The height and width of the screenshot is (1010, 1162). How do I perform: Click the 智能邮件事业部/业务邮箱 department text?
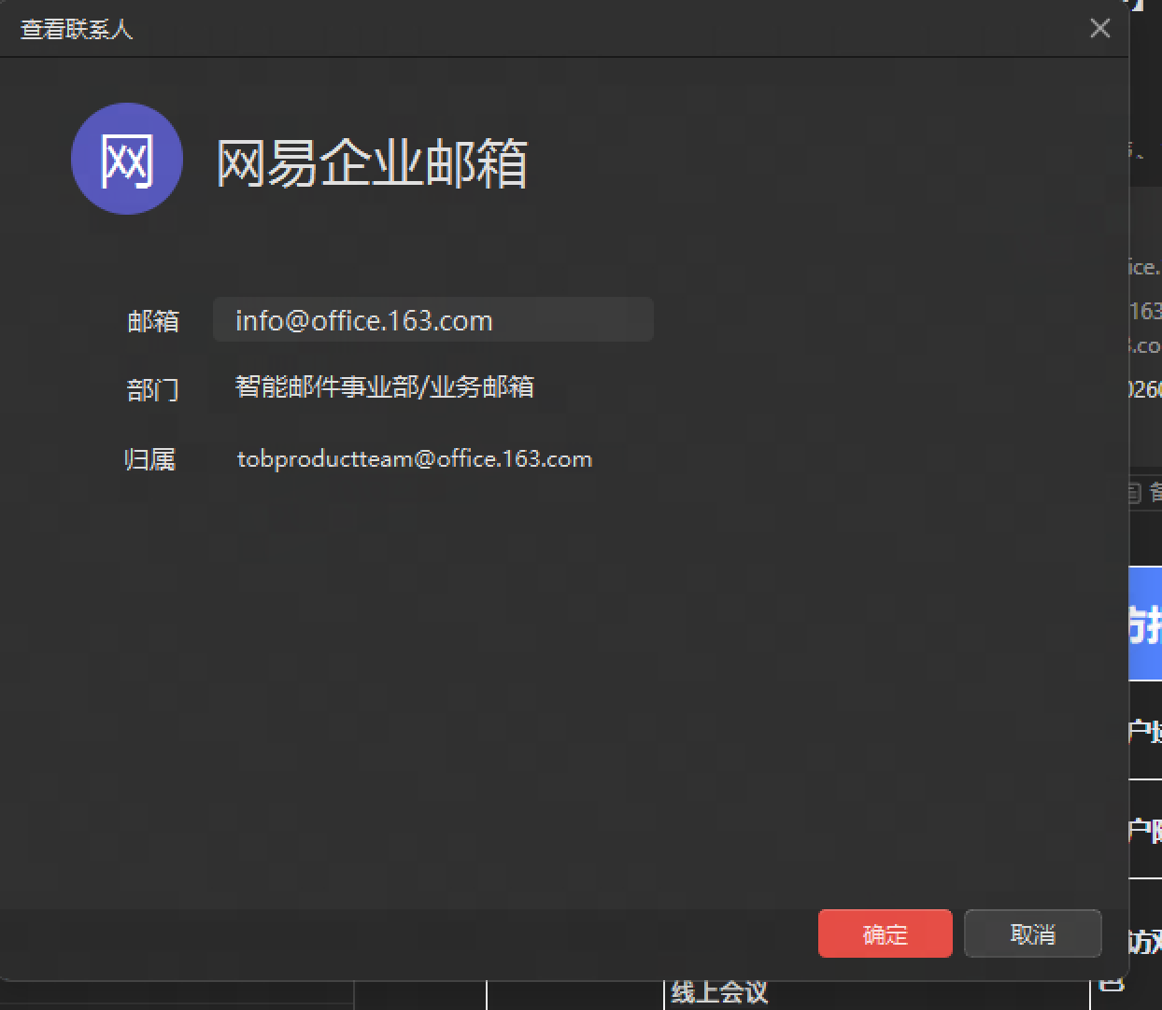(384, 386)
